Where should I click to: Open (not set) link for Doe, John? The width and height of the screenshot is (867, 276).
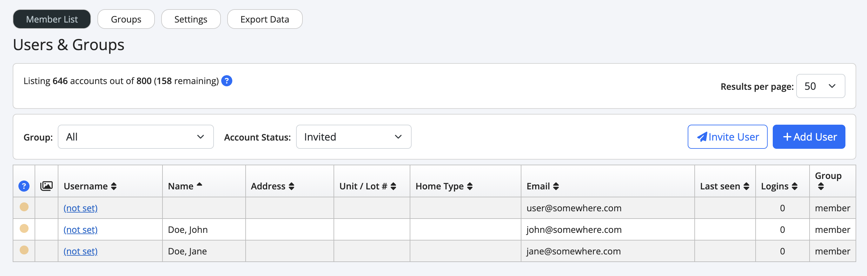(80, 230)
